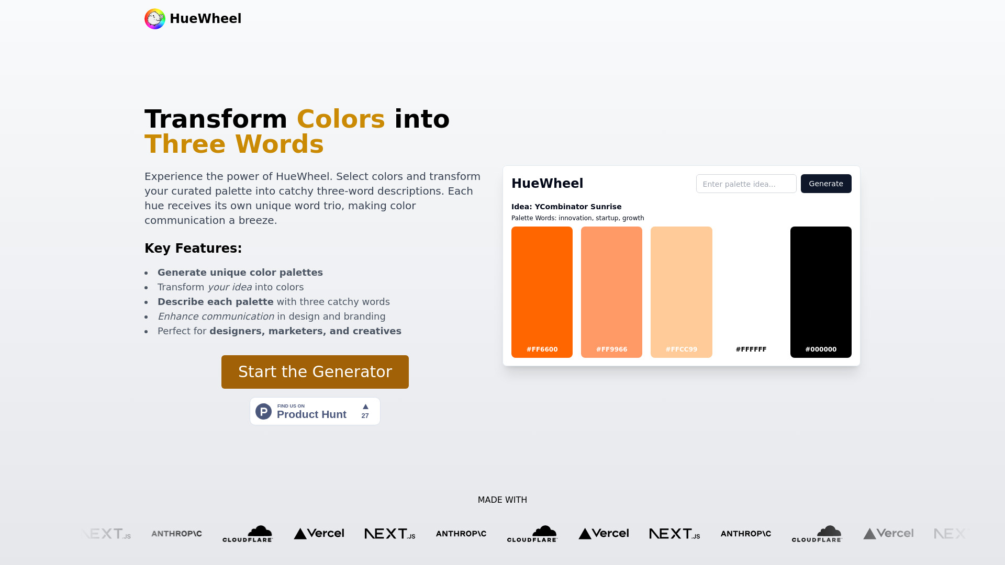Select the Find Us On Product Hunt link
This screenshot has height=565, width=1005.
tap(315, 411)
